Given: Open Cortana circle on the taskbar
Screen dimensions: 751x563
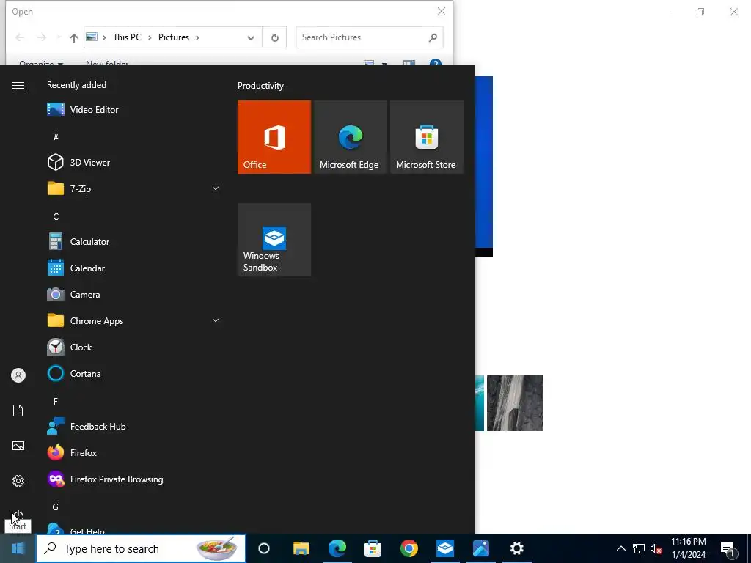Looking at the screenshot, I should point(264,548).
